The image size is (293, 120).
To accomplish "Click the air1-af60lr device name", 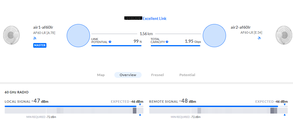I will coord(43,27).
